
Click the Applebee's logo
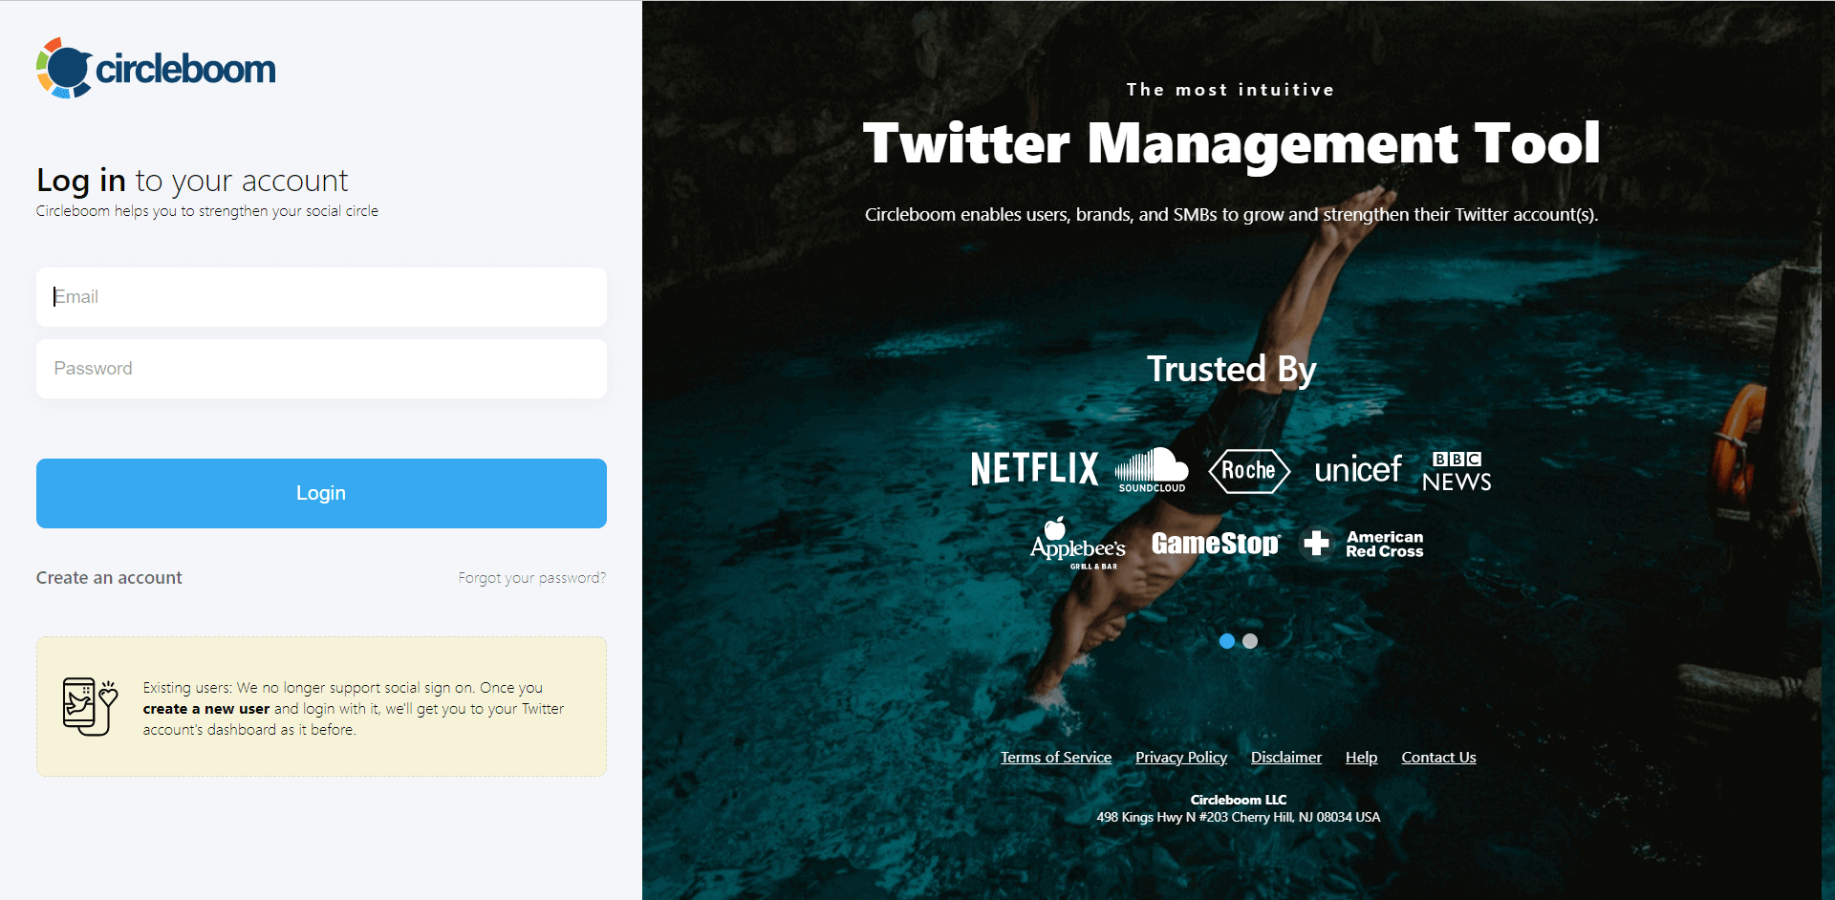click(1078, 544)
